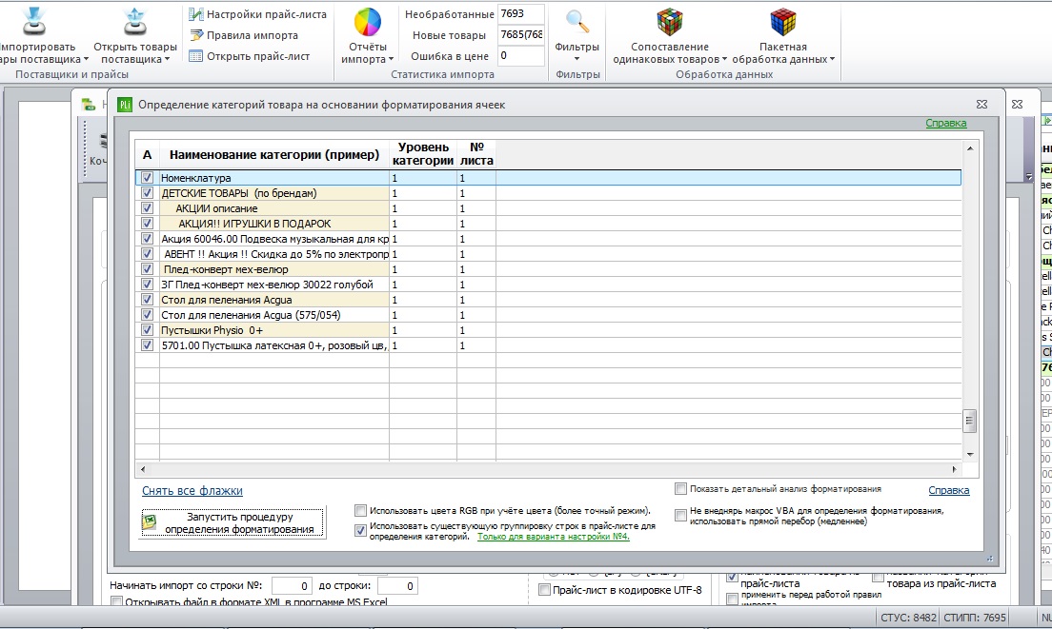Click the Уровень категории column header
Image resolution: width=1052 pixels, height=629 pixels.
[423, 154]
